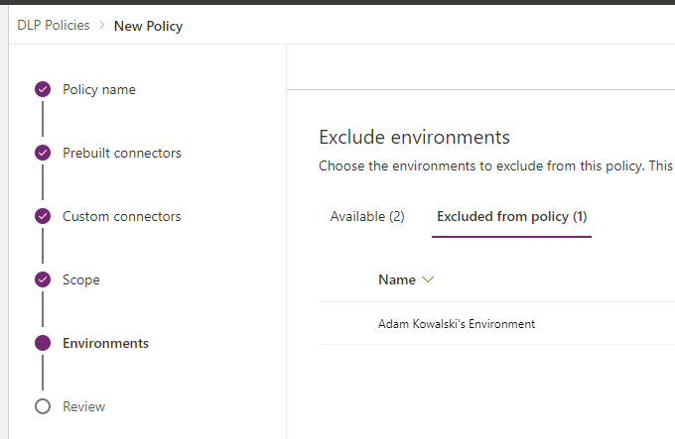
Task: Click the Prebuilt connectors checkmark step icon
Action: [43, 153]
